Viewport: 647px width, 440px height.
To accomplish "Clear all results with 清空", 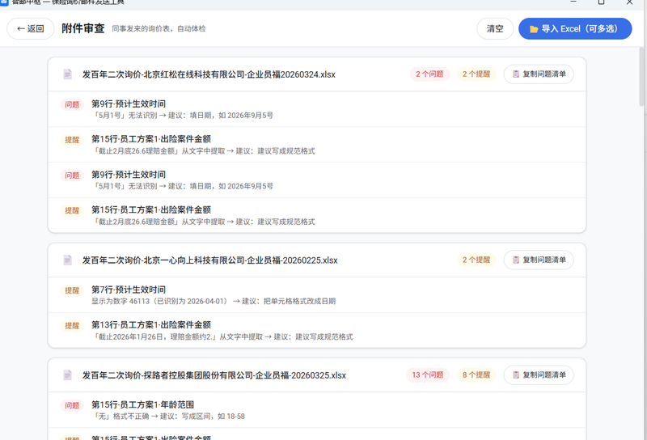I will [x=495, y=28].
